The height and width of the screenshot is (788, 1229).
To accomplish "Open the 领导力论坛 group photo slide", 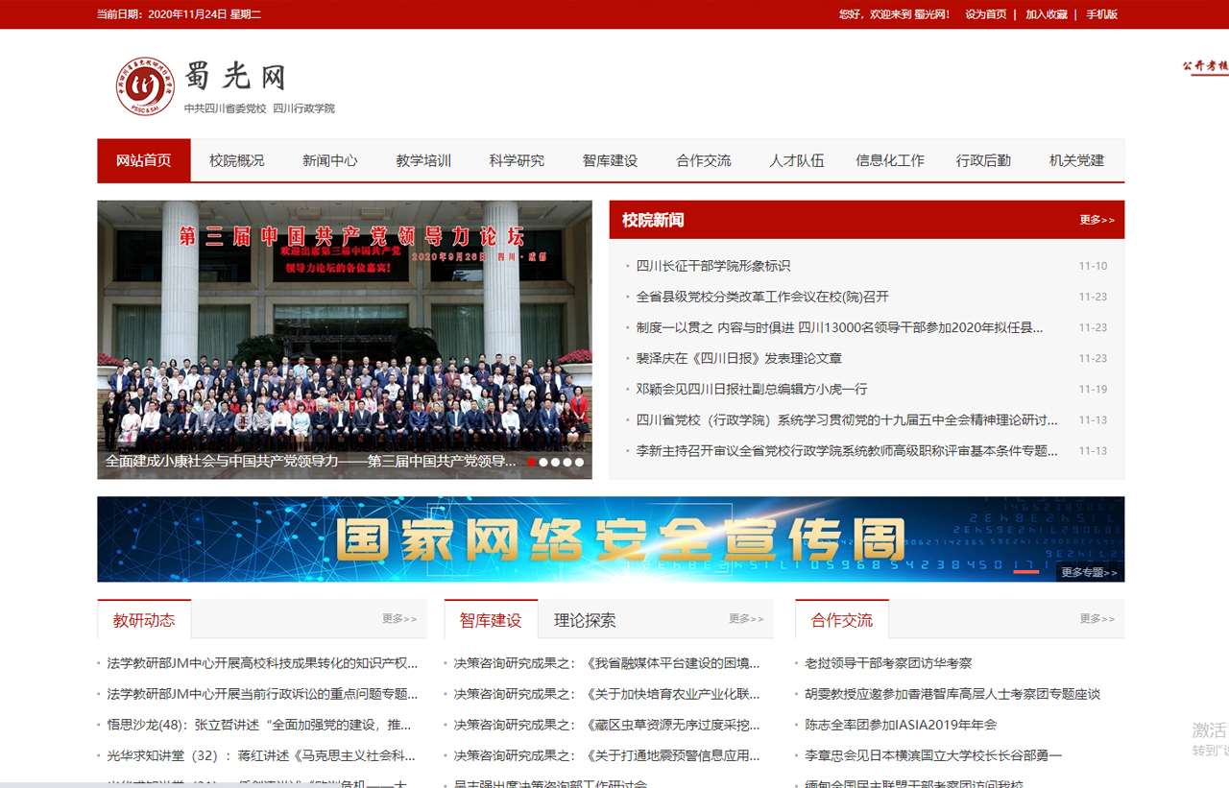I will pyautogui.click(x=345, y=326).
